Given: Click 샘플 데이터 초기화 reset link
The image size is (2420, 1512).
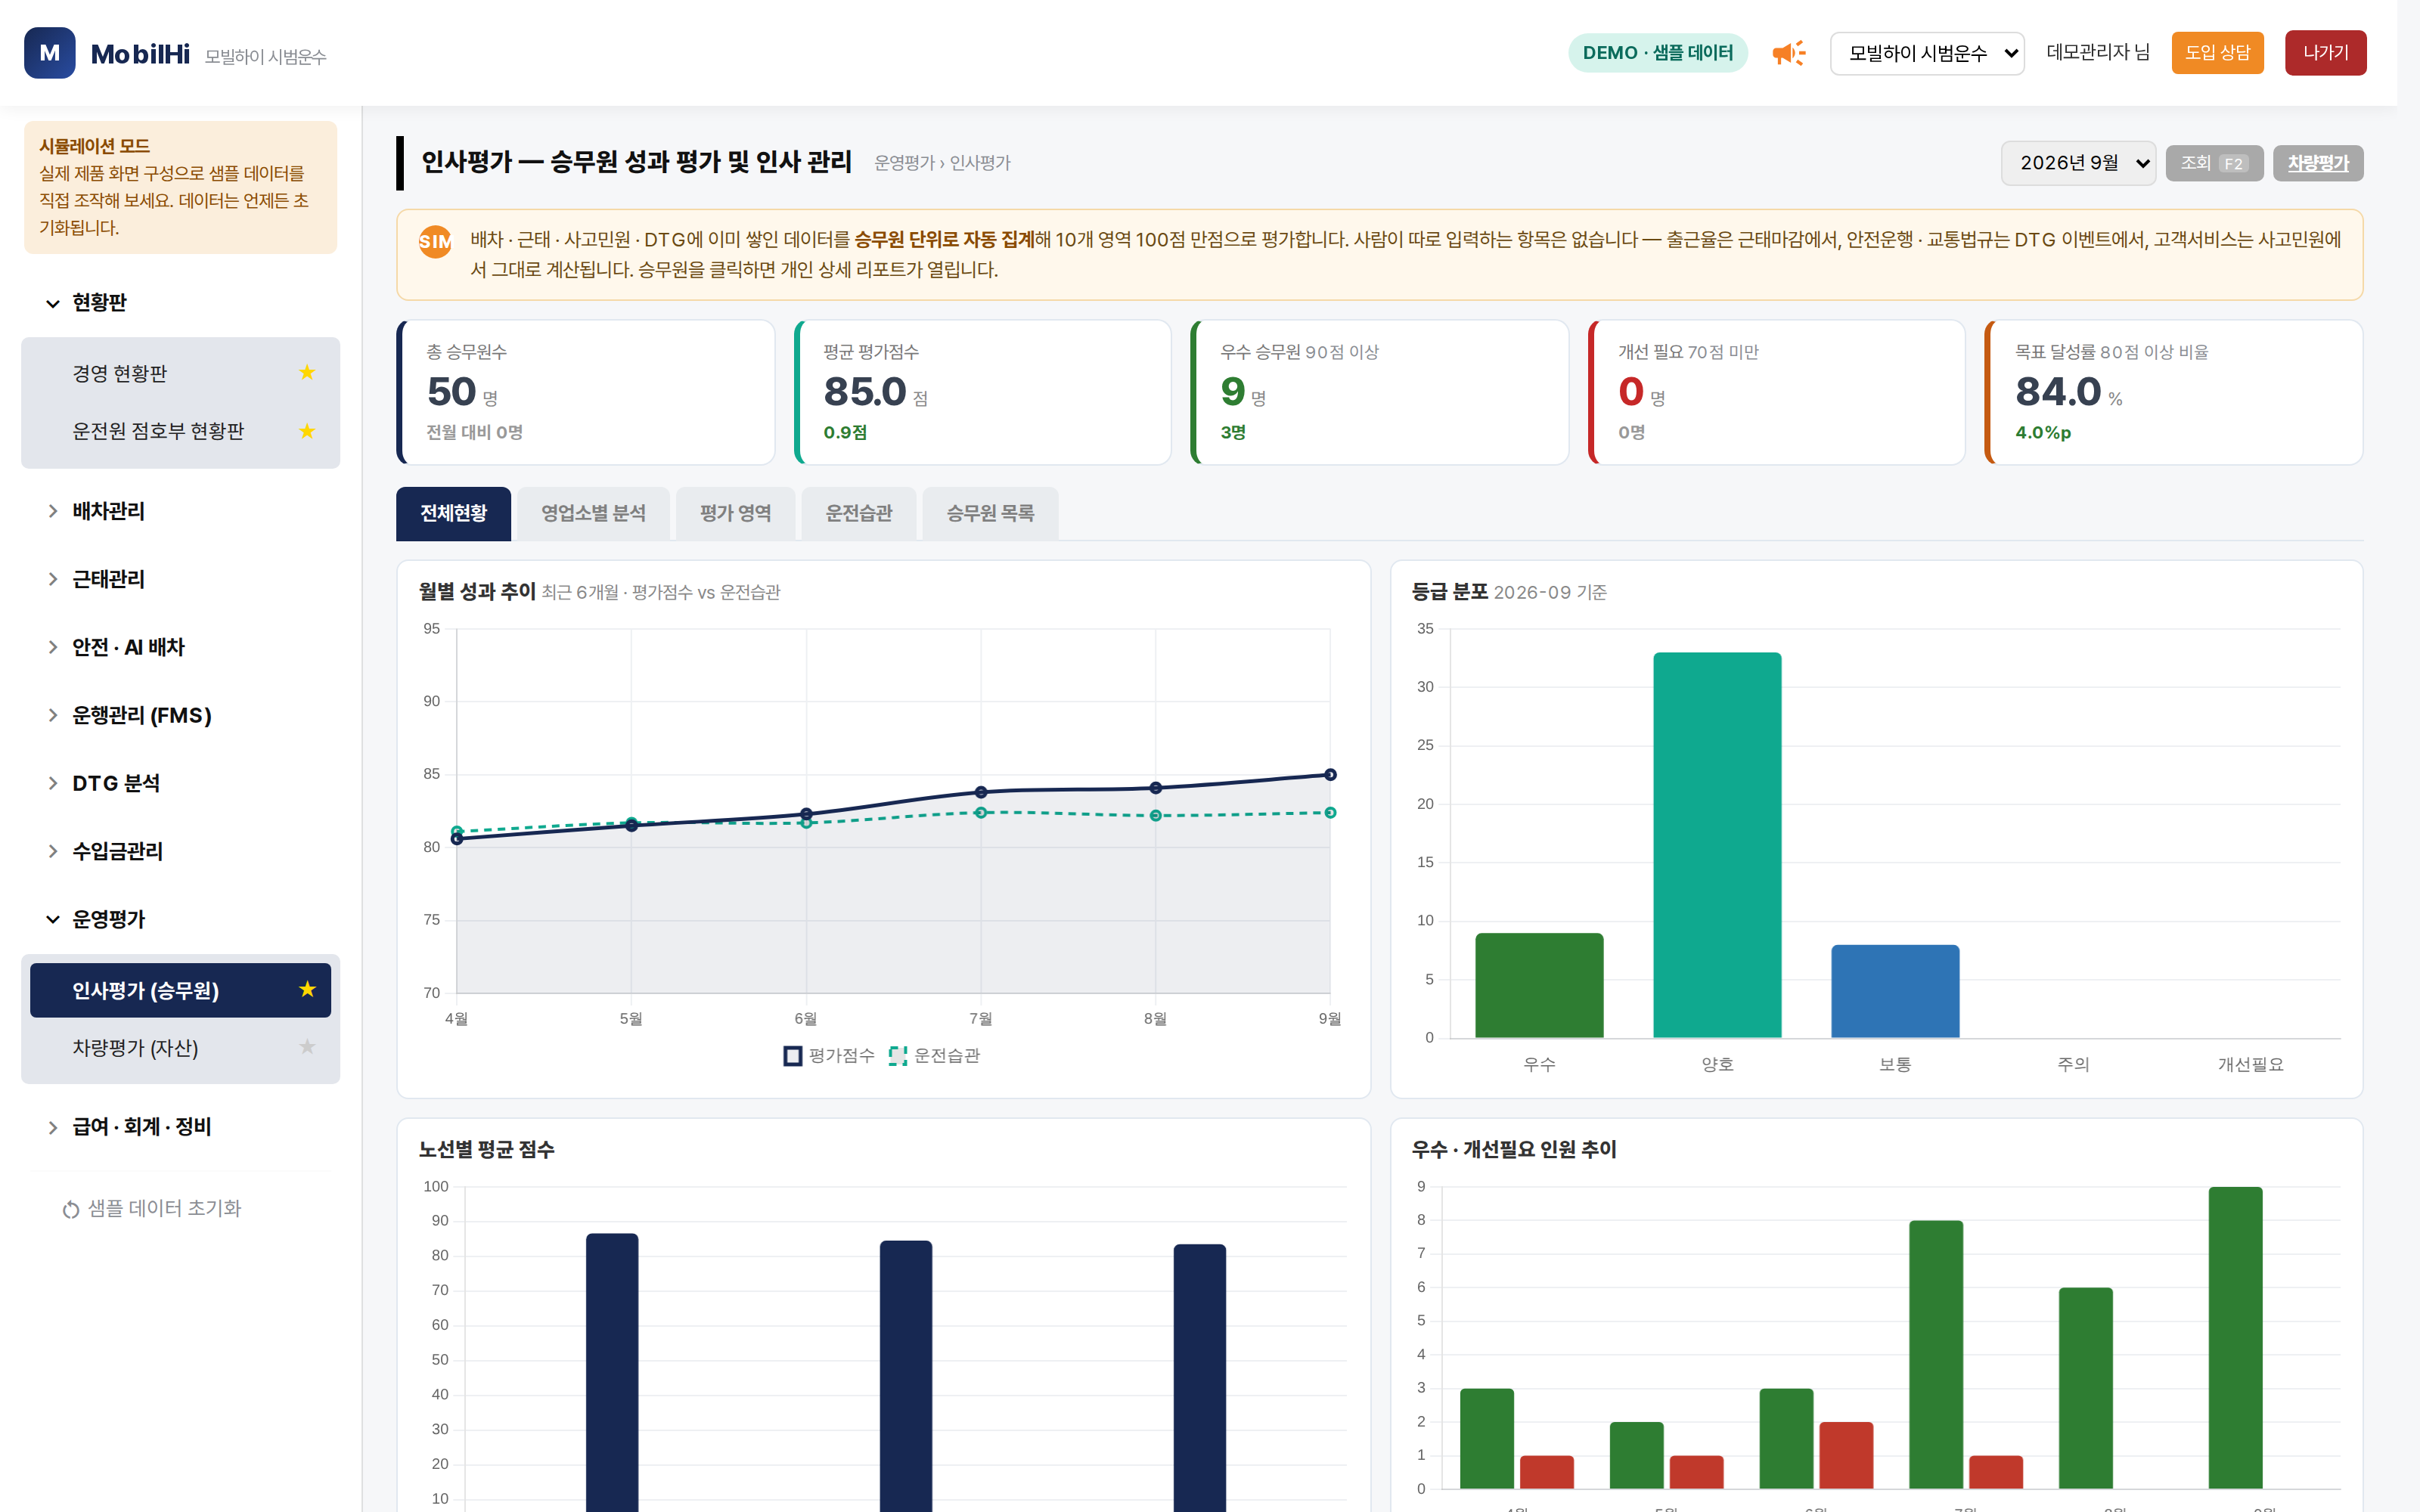Looking at the screenshot, I should 152,1209.
